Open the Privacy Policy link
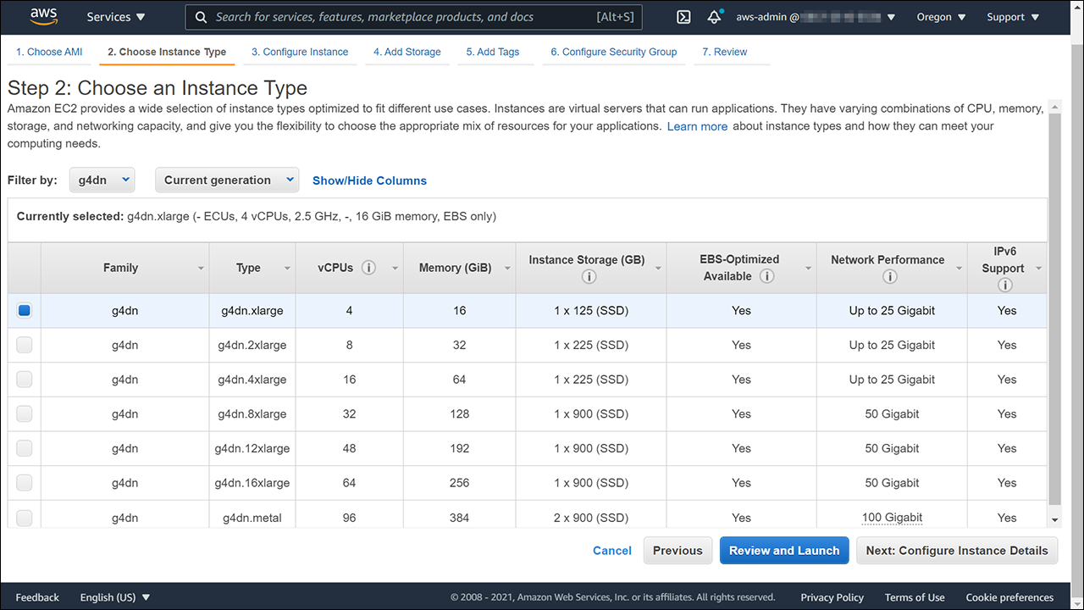The height and width of the screenshot is (610, 1084). 832,597
